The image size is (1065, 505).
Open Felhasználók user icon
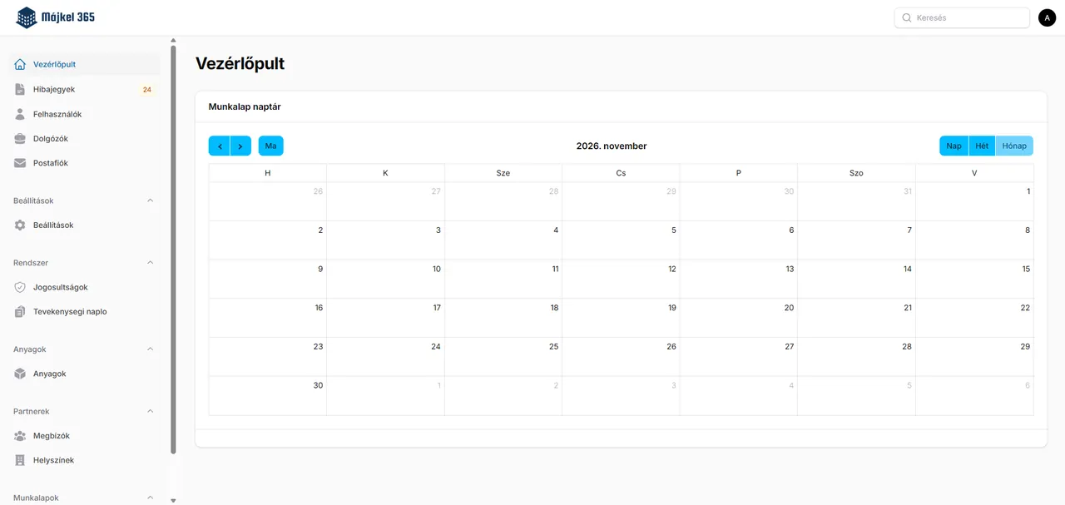coord(20,114)
